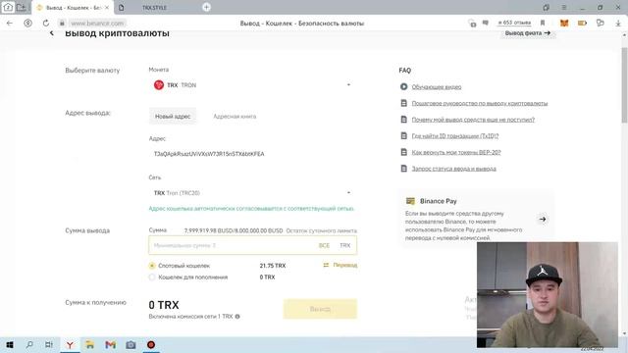
Task: Click the 21.75 TRX spot balance
Action: (x=273, y=266)
